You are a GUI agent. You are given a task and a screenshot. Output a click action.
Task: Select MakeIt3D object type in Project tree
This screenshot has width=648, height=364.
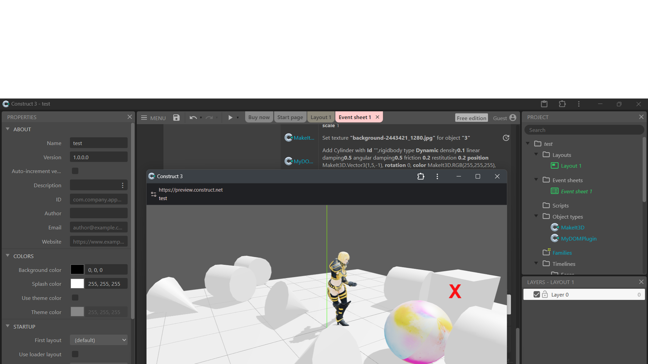point(572,227)
